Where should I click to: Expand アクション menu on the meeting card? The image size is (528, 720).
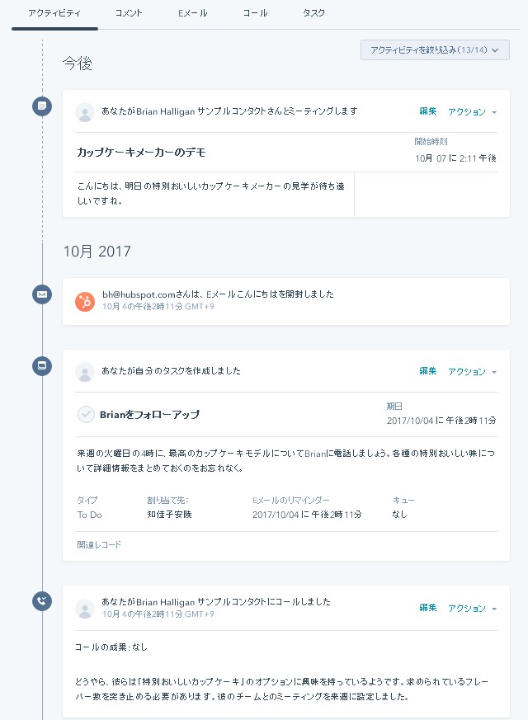pos(472,111)
